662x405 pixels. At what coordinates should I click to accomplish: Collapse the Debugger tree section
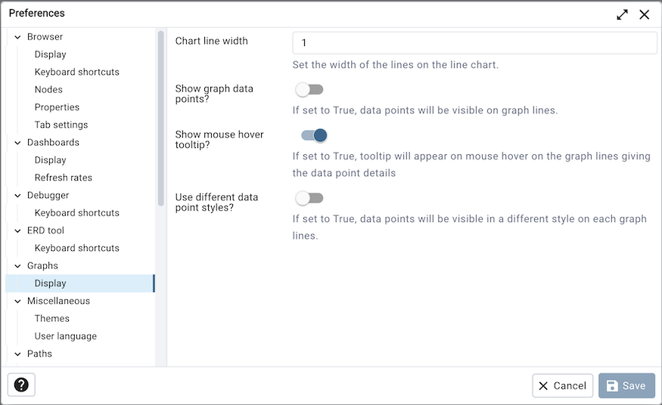click(x=17, y=196)
